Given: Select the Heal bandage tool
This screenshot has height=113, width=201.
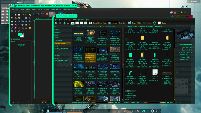Looking at the screenshot, I should click(x=30, y=28).
